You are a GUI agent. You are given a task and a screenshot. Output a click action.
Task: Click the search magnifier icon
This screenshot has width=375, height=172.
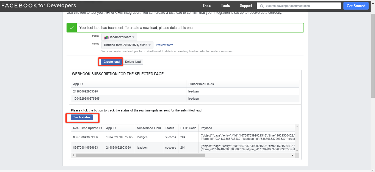point(262,6)
